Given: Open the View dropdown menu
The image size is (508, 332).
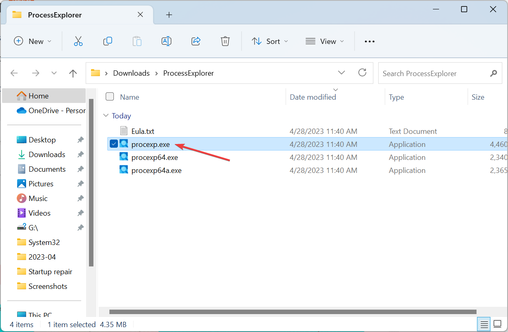Looking at the screenshot, I should click(325, 41).
